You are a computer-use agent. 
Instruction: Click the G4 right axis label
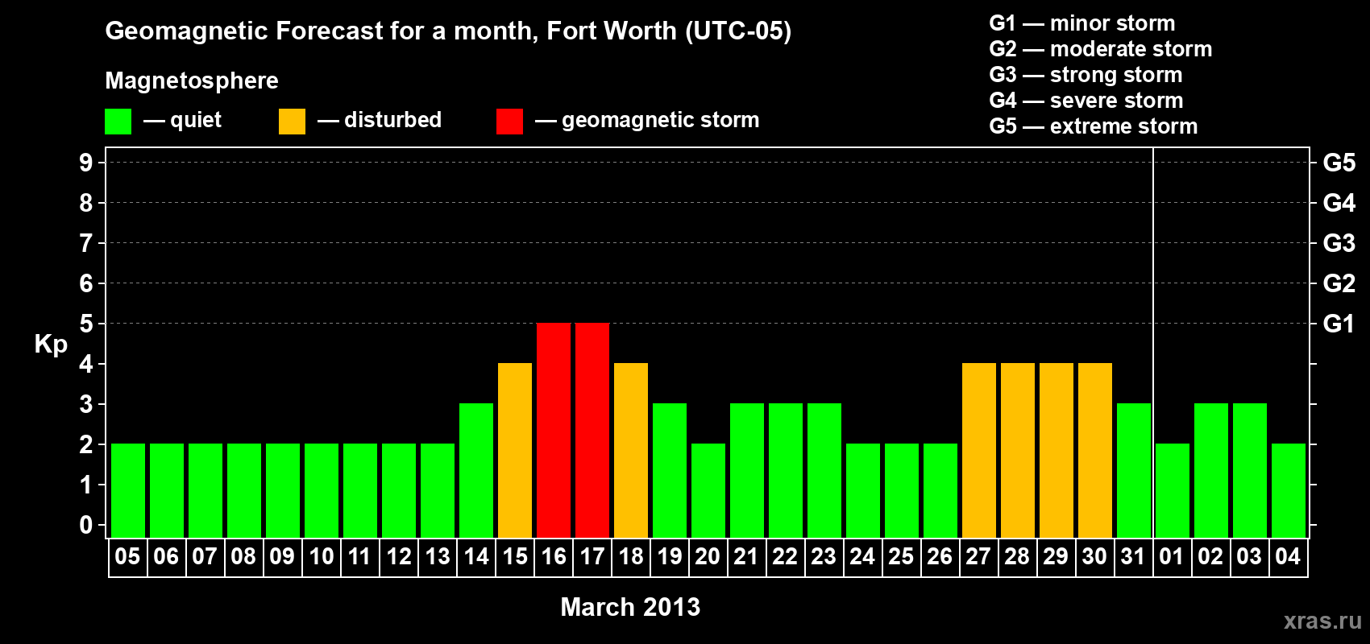coord(1339,203)
